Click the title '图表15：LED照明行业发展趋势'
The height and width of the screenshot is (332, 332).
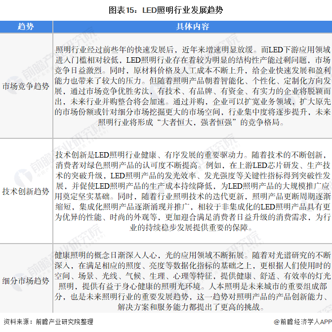[166, 10]
